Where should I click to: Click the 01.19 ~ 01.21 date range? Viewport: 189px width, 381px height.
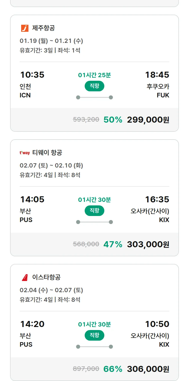coord(51,41)
